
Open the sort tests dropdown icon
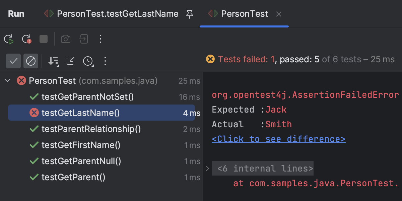coord(53,61)
